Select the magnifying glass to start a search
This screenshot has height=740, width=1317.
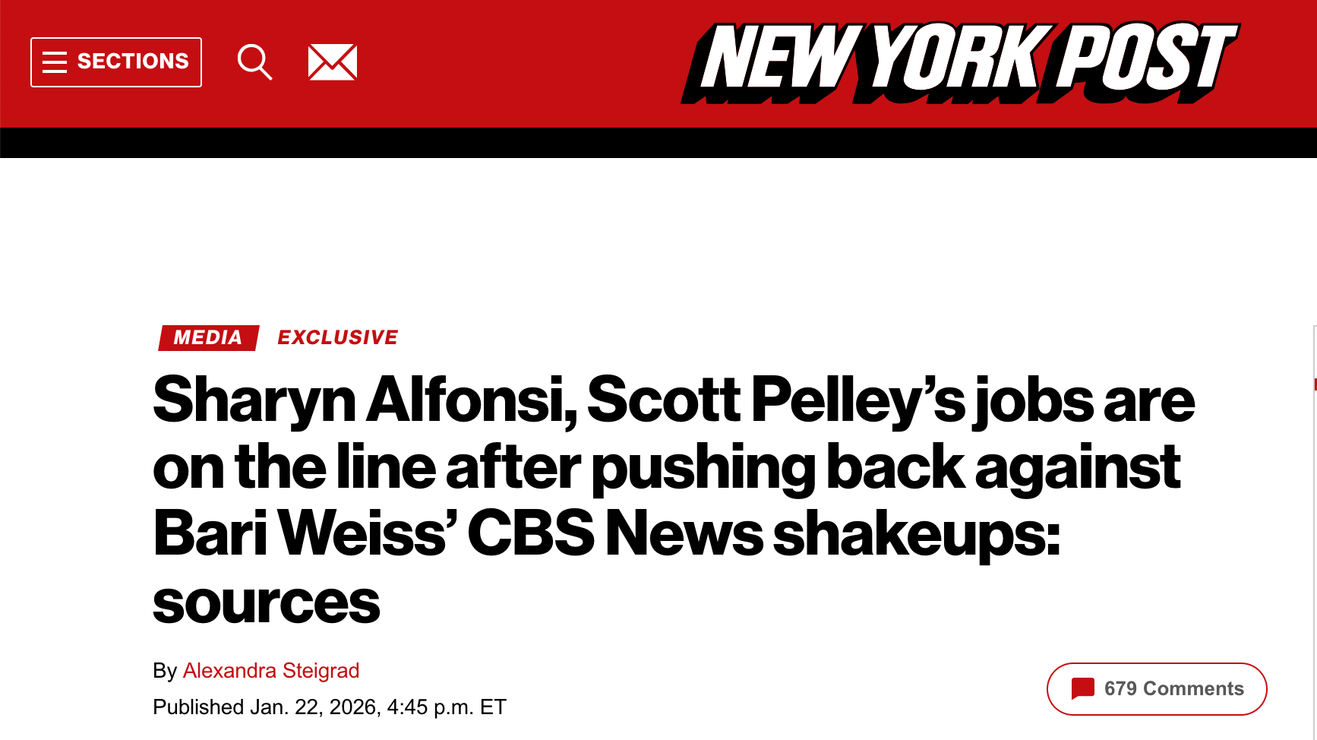pos(255,61)
